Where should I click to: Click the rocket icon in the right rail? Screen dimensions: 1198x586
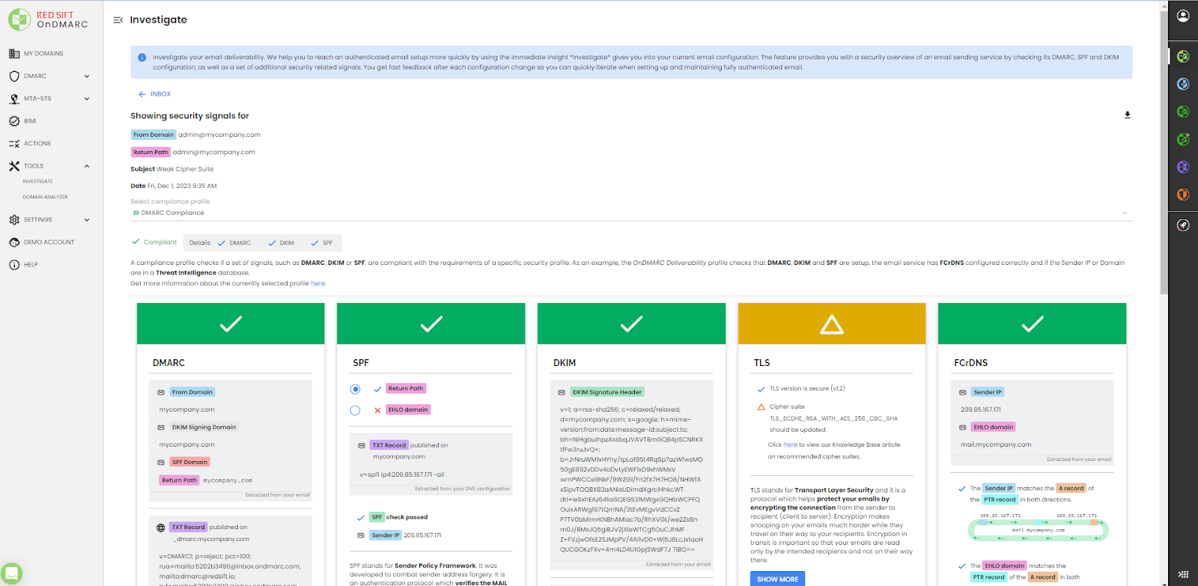1183,225
